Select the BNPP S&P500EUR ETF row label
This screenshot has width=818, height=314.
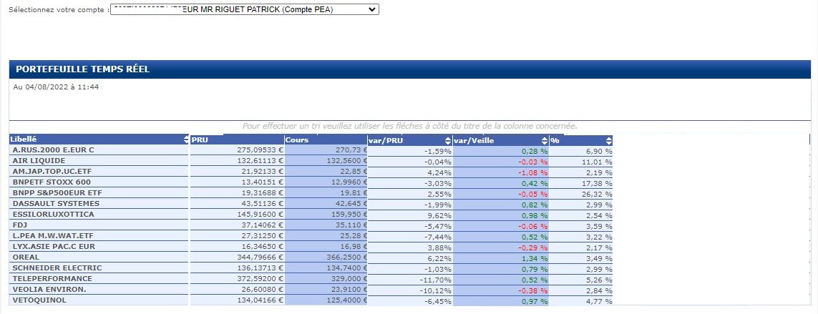pyautogui.click(x=57, y=192)
